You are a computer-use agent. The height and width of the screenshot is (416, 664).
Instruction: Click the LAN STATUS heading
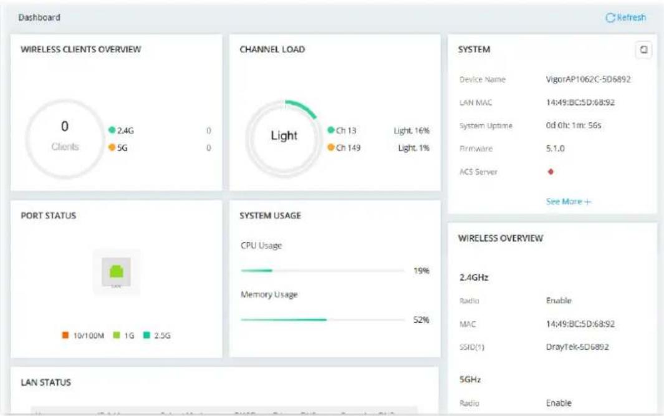[x=46, y=382]
